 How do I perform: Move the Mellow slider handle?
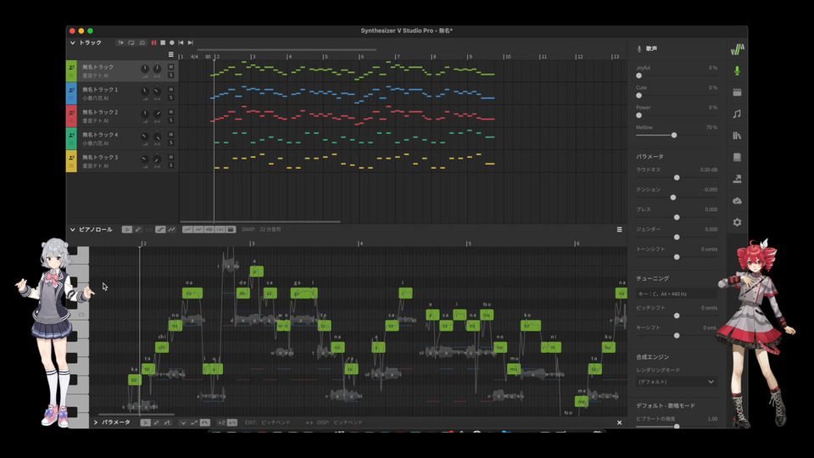coord(674,135)
